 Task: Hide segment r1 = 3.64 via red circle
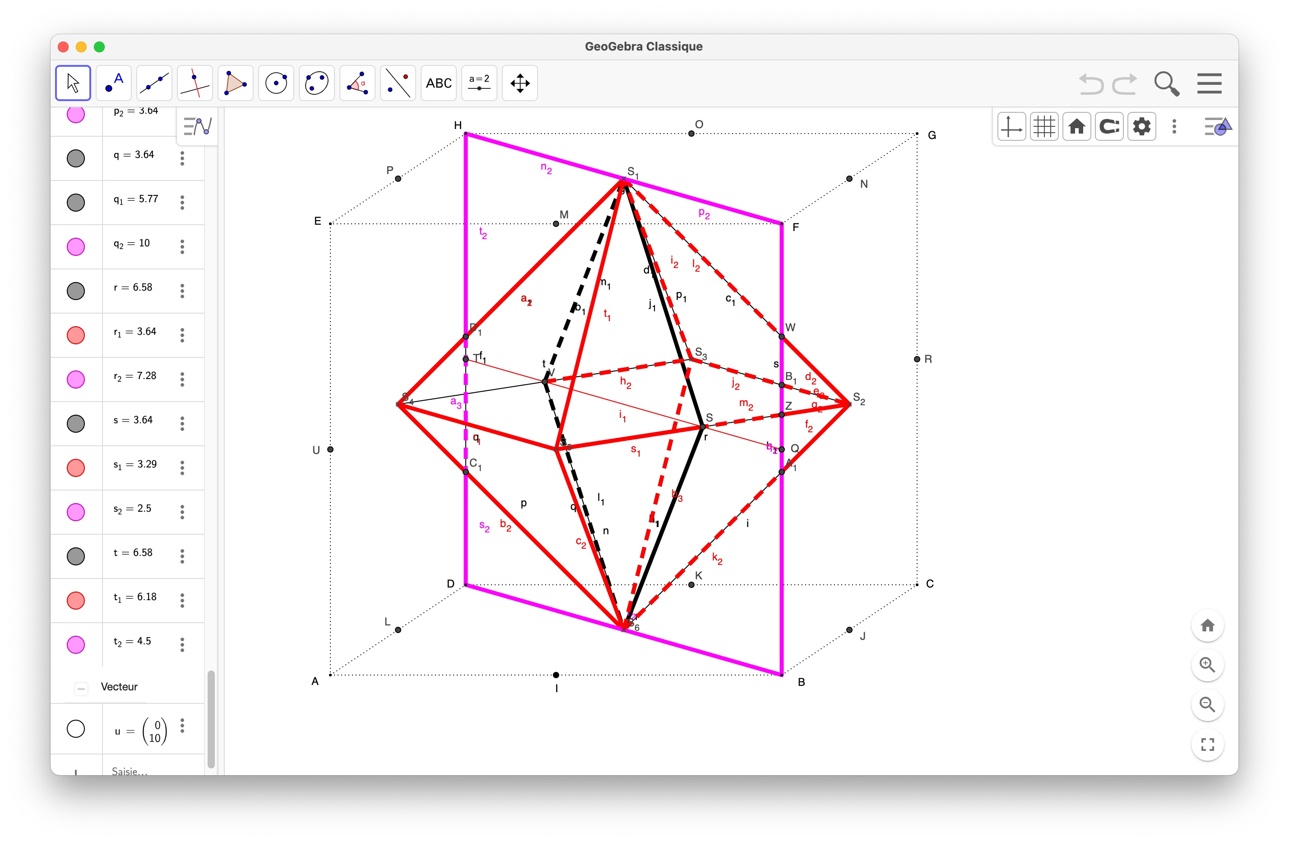click(76, 335)
